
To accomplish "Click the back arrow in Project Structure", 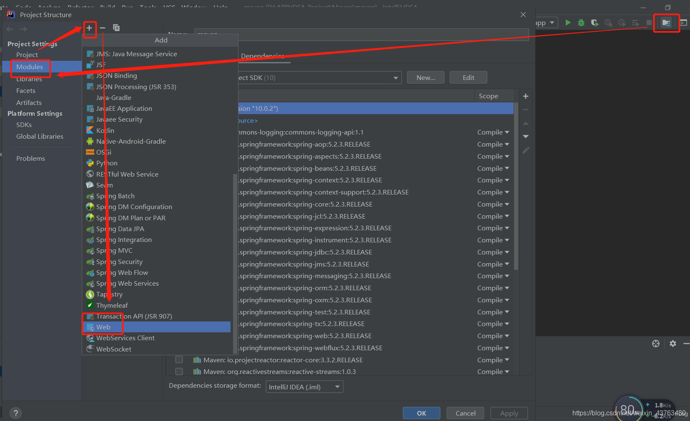I will 10,29.
